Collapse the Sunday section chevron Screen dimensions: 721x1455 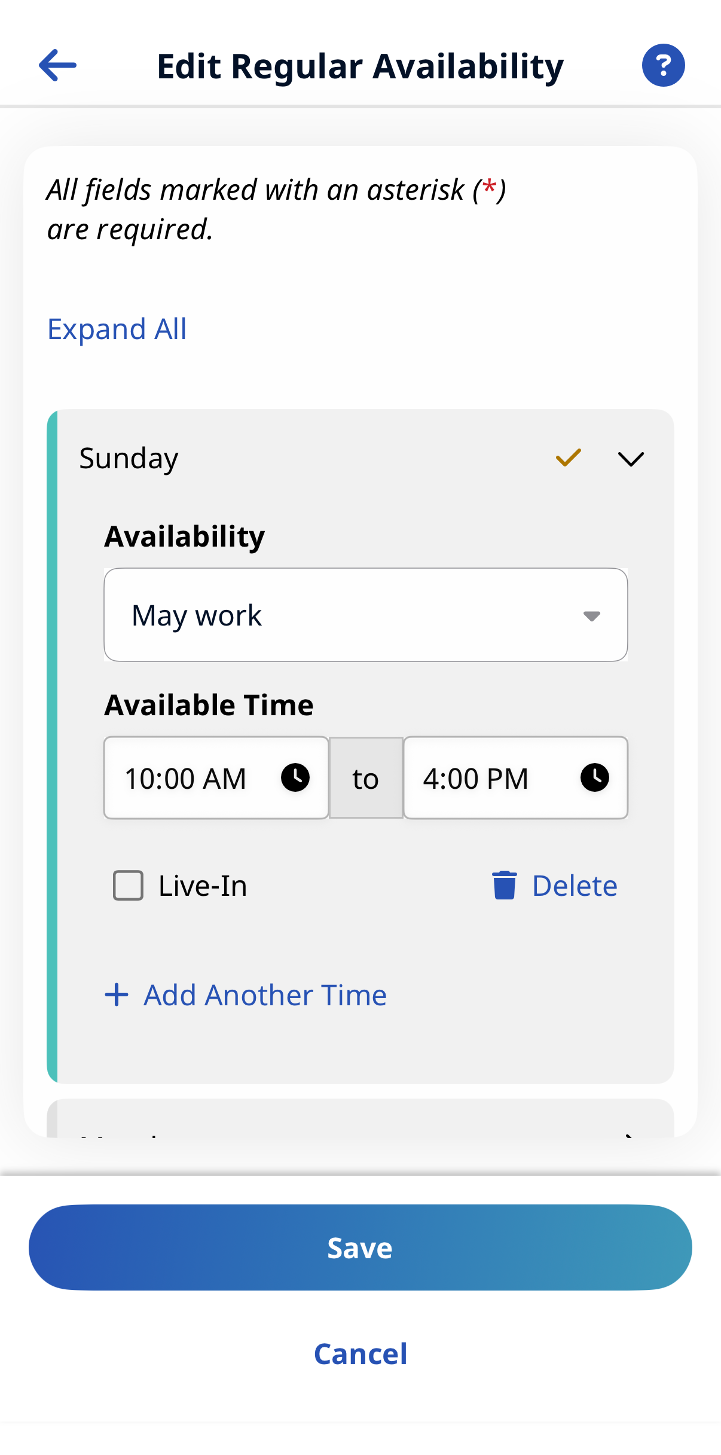[631, 459]
